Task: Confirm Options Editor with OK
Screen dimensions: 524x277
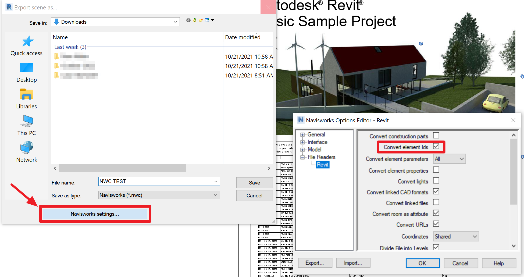Action: (x=422, y=263)
